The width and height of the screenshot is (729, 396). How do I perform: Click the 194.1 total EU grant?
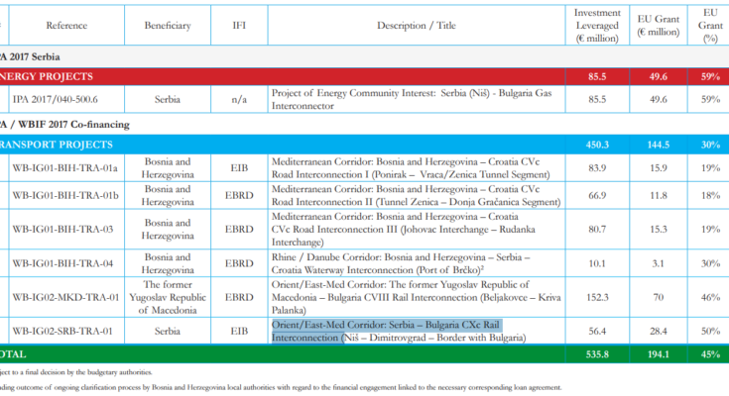[659, 354]
